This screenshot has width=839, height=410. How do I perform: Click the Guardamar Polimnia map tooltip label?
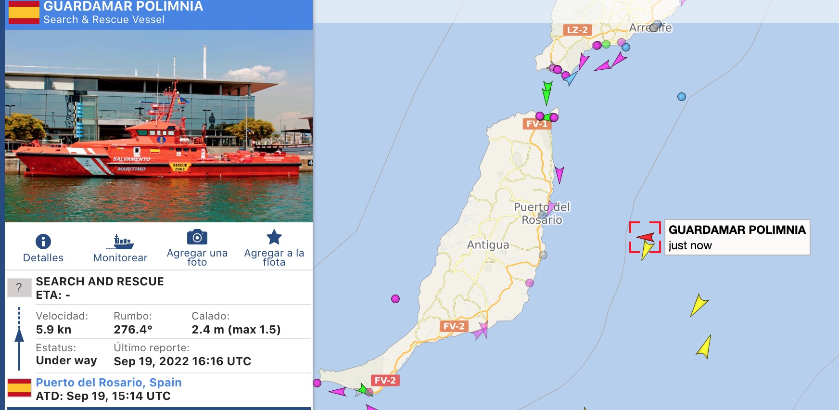(x=737, y=237)
